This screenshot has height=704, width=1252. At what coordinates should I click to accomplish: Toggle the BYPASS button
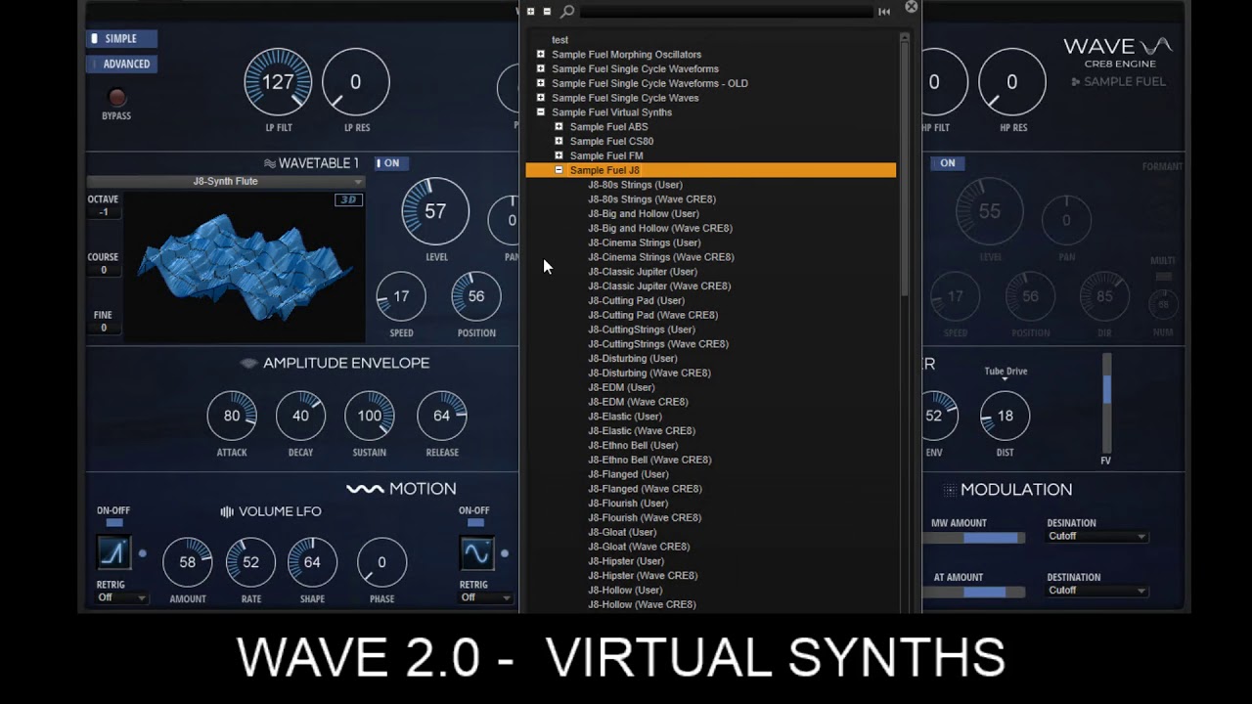pos(116,97)
